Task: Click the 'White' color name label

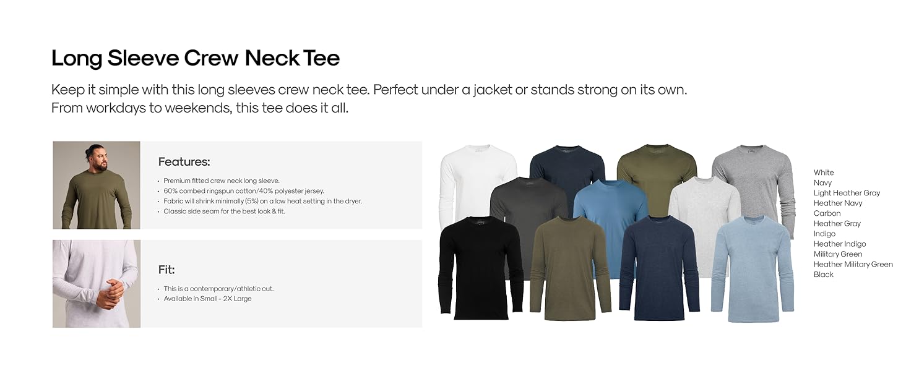Action: [x=824, y=173]
